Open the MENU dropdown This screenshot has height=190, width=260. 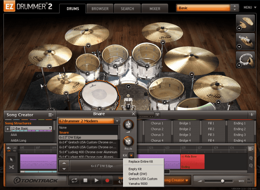250,8
